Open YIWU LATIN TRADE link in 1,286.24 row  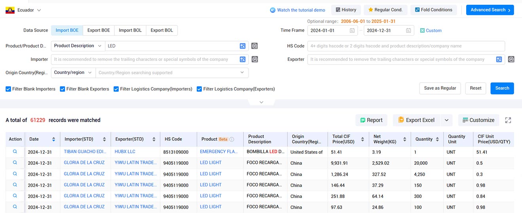136,173
